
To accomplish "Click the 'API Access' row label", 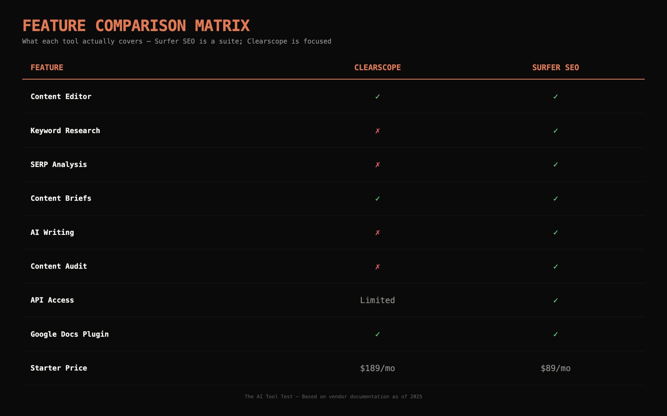I will point(52,300).
